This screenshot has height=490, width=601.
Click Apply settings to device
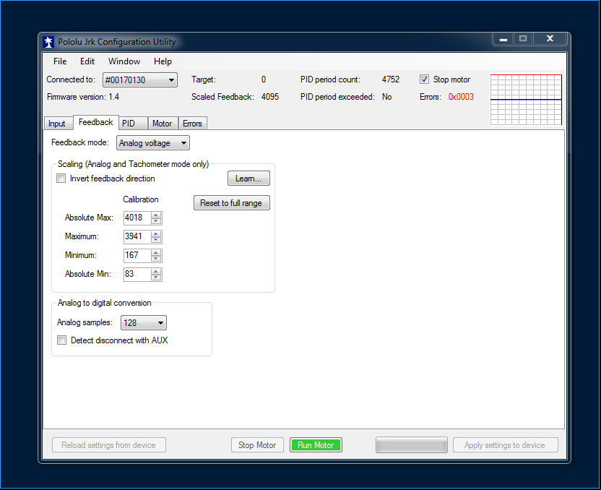click(505, 445)
